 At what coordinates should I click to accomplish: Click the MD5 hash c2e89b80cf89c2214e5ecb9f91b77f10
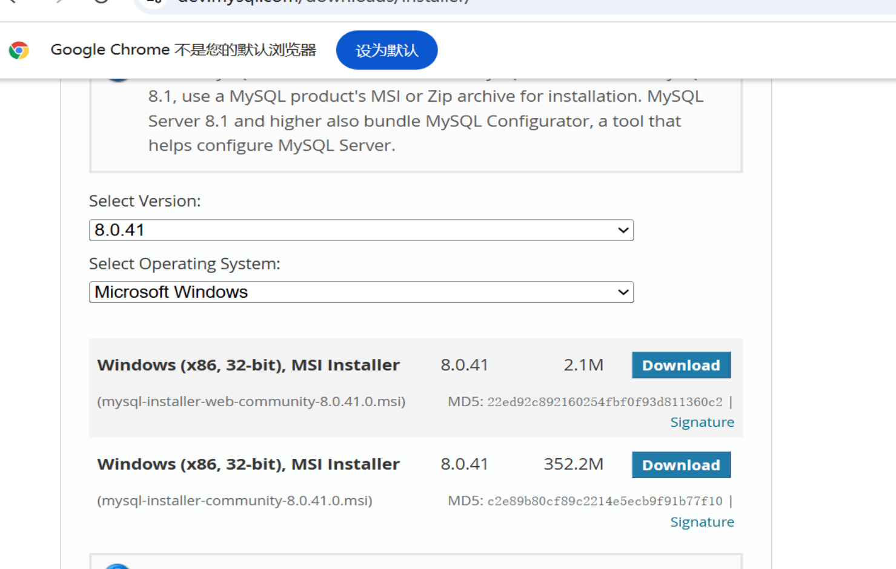[x=605, y=501]
